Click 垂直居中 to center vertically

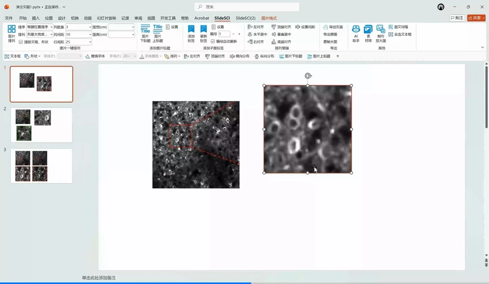click(x=281, y=34)
